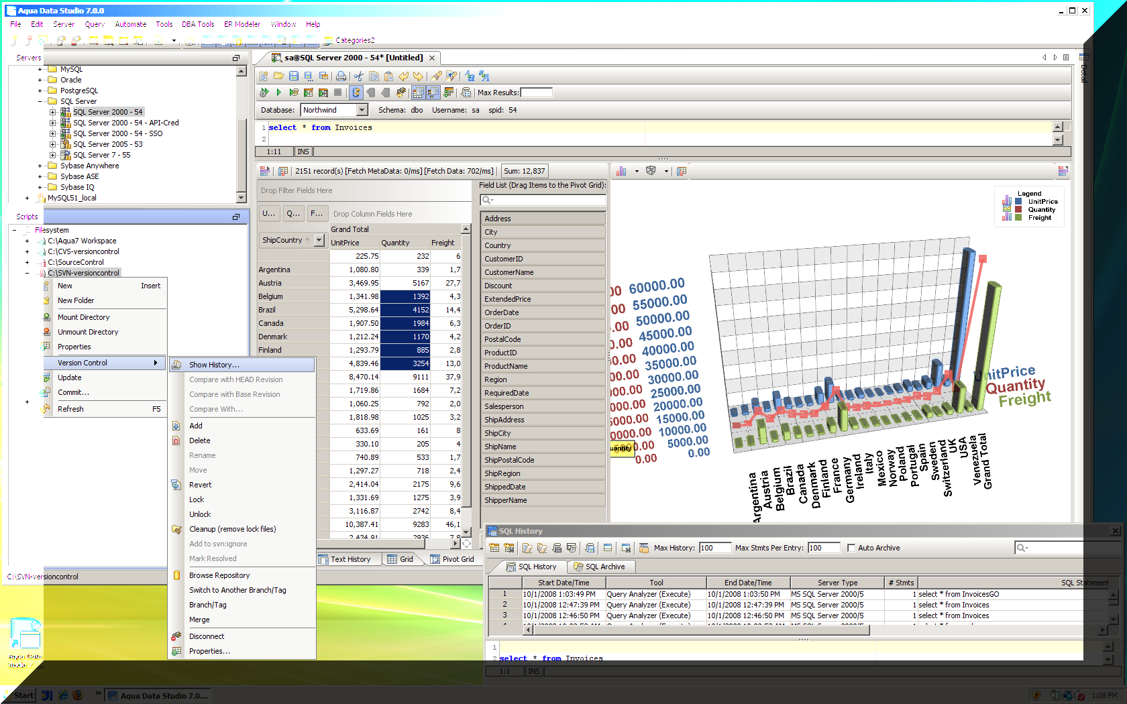1127x704 pixels.
Task: Click the Internet Explorer icon in taskbar quick launch
Action: [x=63, y=695]
